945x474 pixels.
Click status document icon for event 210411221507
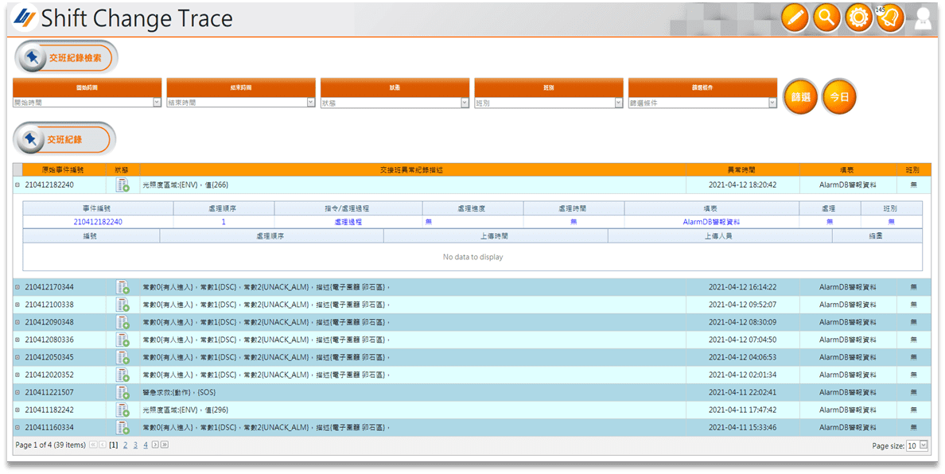tap(122, 392)
